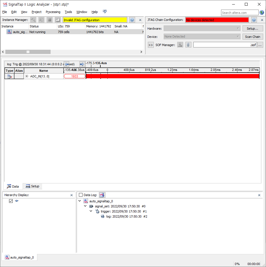
Task: Open the Edit menu
Action: pos(14,12)
